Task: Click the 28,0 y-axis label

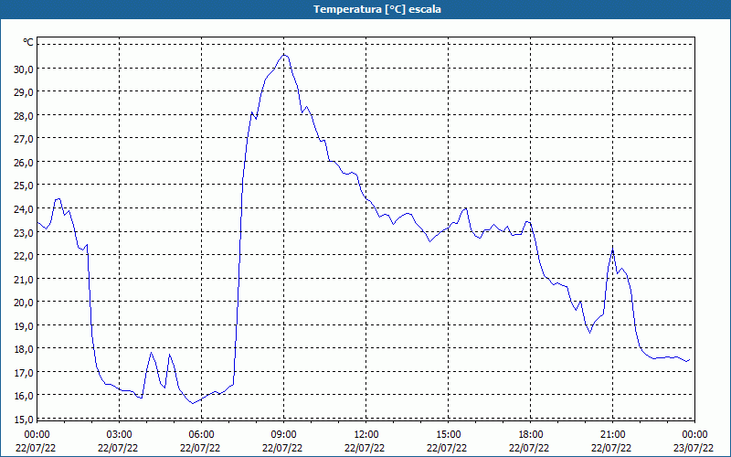Action: pyautogui.click(x=24, y=116)
